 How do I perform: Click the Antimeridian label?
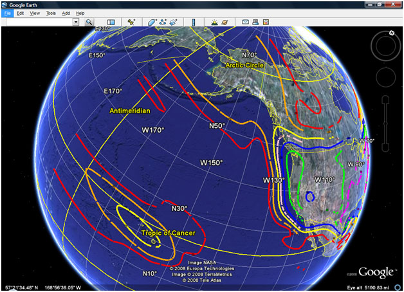130,111
